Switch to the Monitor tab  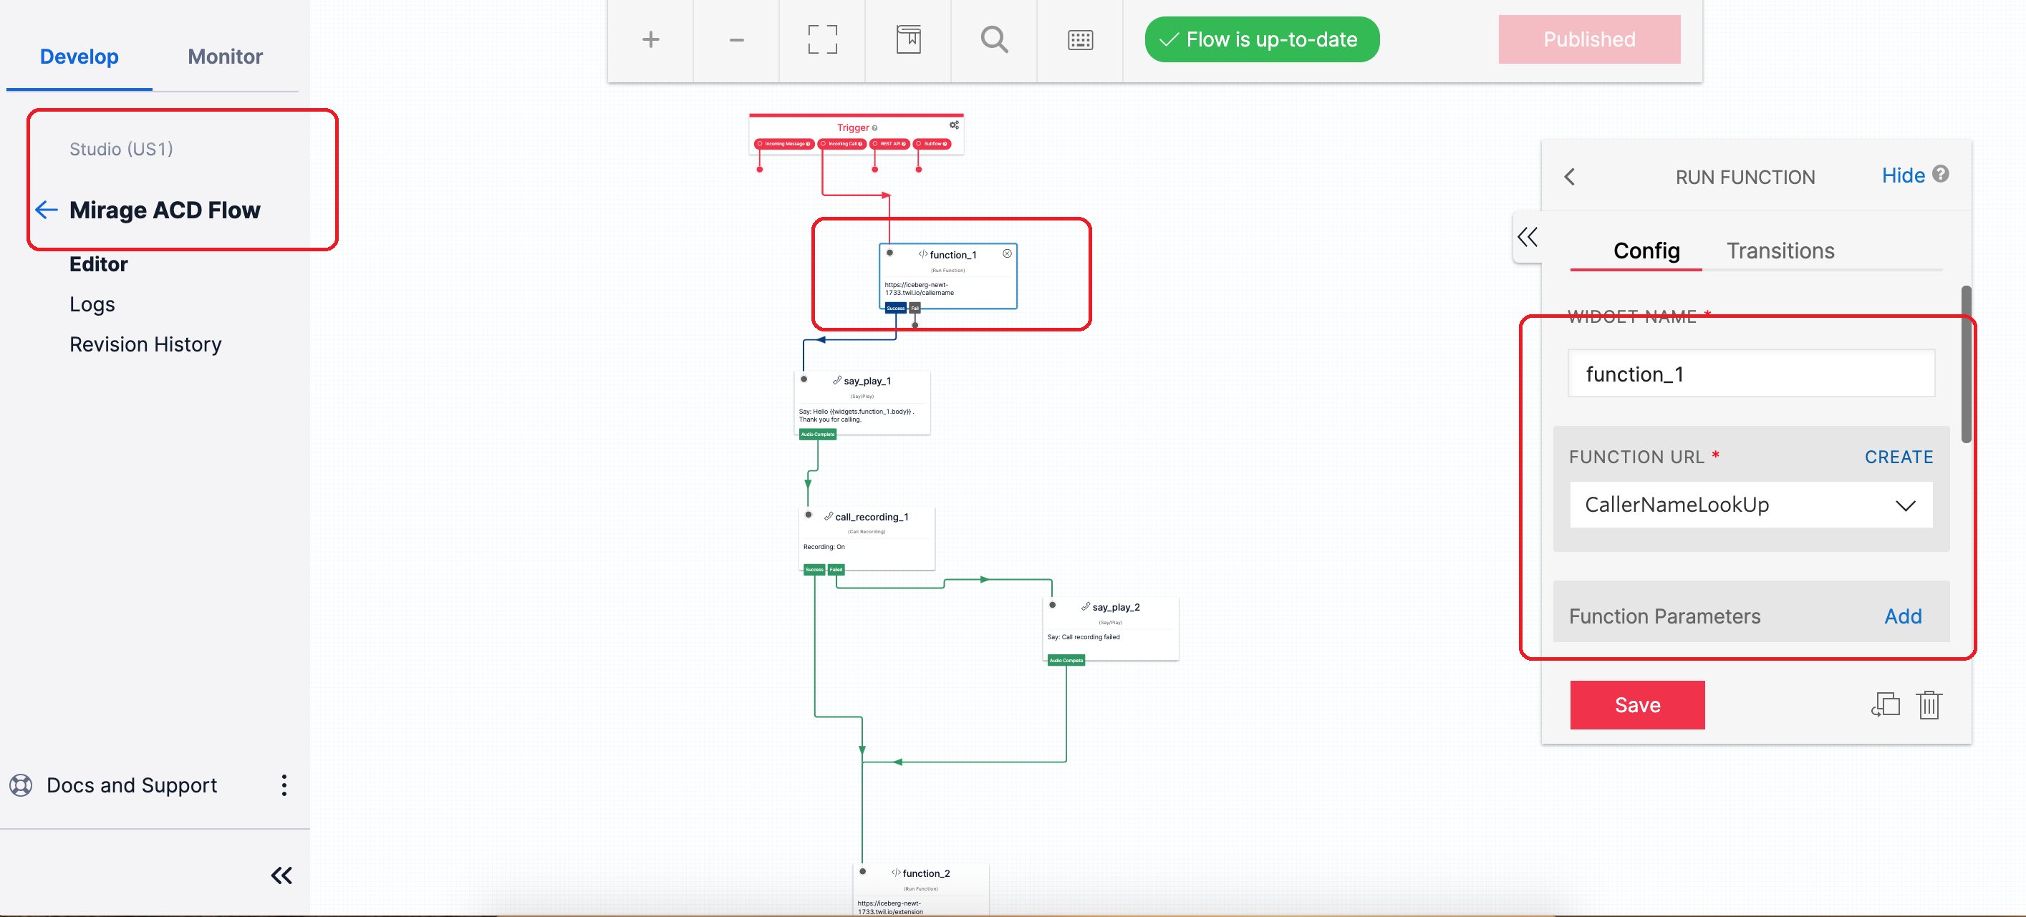[225, 57]
